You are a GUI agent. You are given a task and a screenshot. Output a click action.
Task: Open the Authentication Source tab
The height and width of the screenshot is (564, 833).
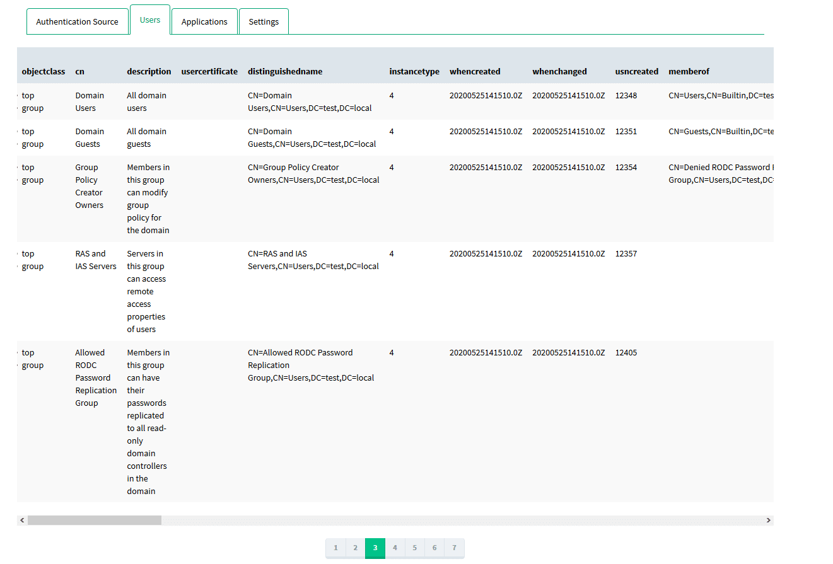coord(77,21)
